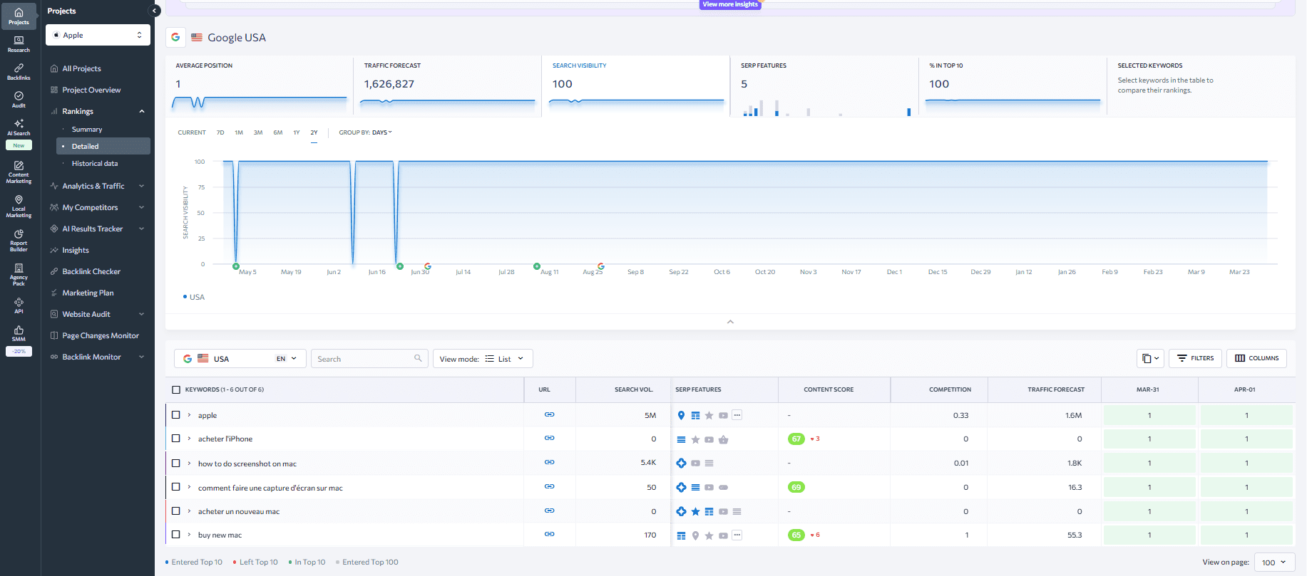1307x576 pixels.
Task: Check the acheter un nouveau mac checkbox
Action: click(x=176, y=510)
